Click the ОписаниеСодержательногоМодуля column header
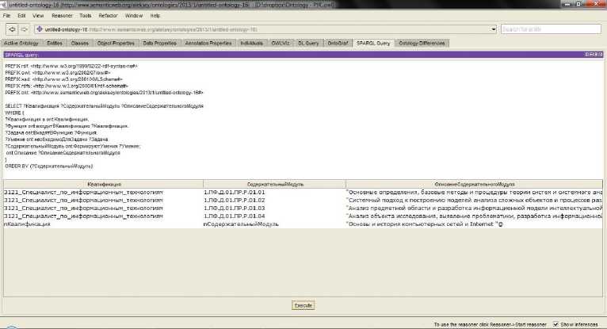The width and height of the screenshot is (607, 329). click(474, 184)
